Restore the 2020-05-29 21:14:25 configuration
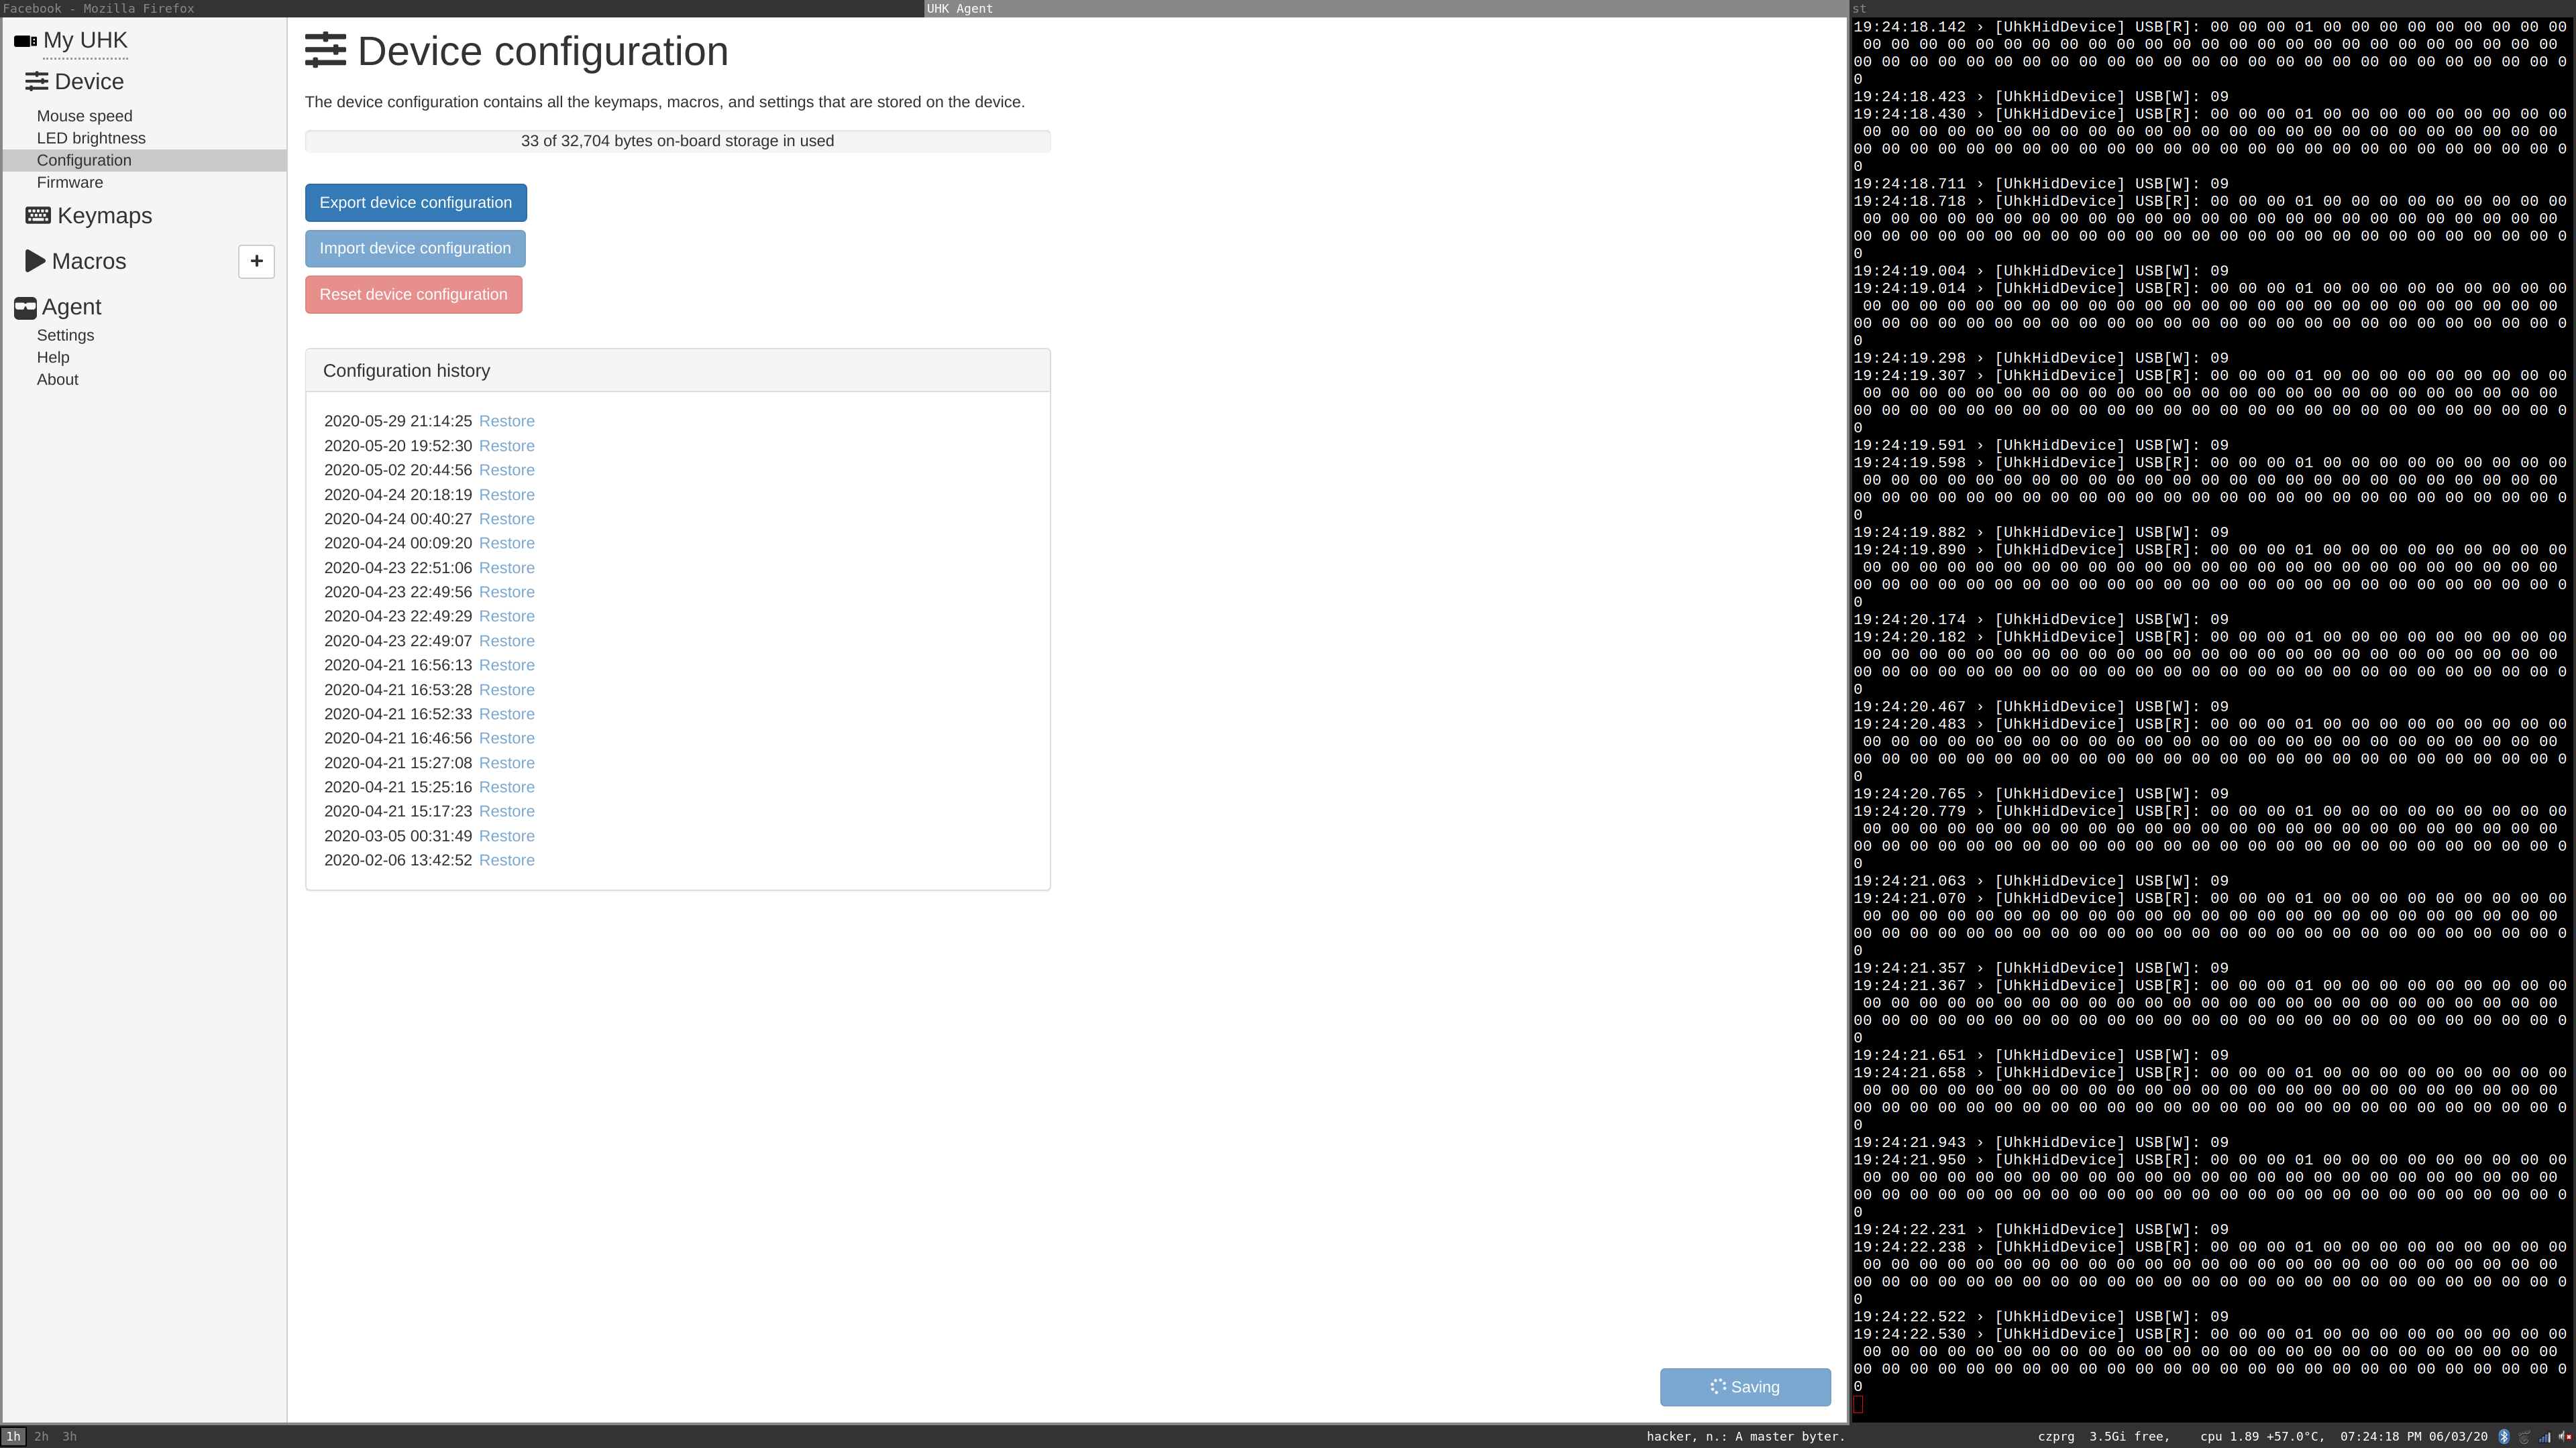The height and width of the screenshot is (1448, 2576). pyautogui.click(x=507, y=421)
